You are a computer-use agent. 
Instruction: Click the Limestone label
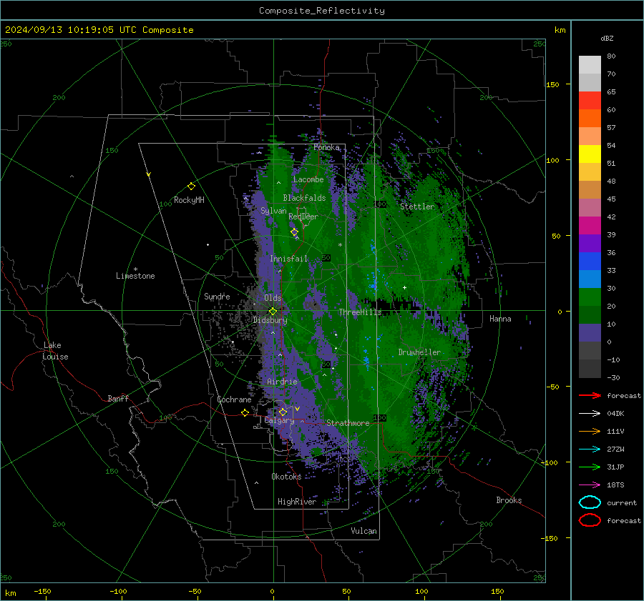coord(135,276)
